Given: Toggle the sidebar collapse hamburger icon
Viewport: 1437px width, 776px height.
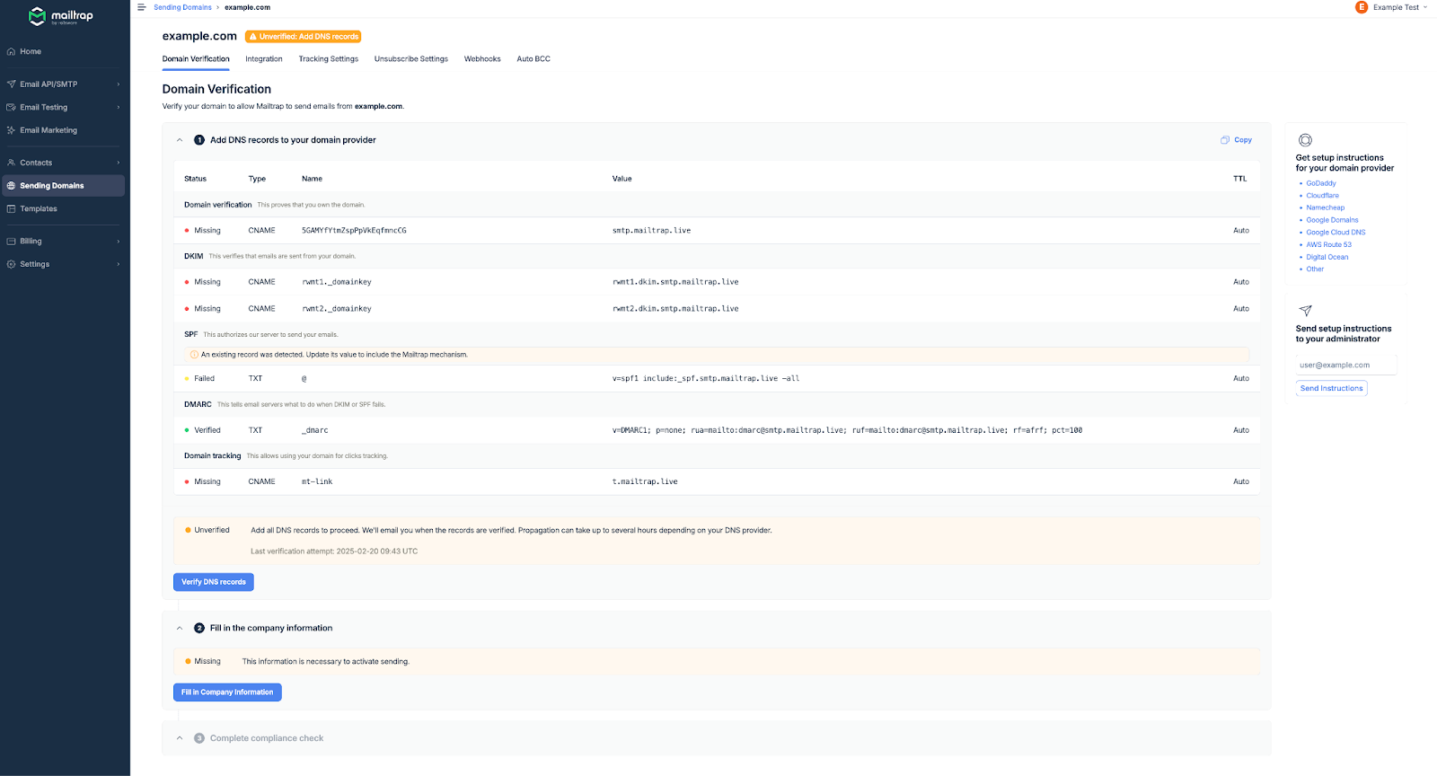Looking at the screenshot, I should (x=141, y=7).
